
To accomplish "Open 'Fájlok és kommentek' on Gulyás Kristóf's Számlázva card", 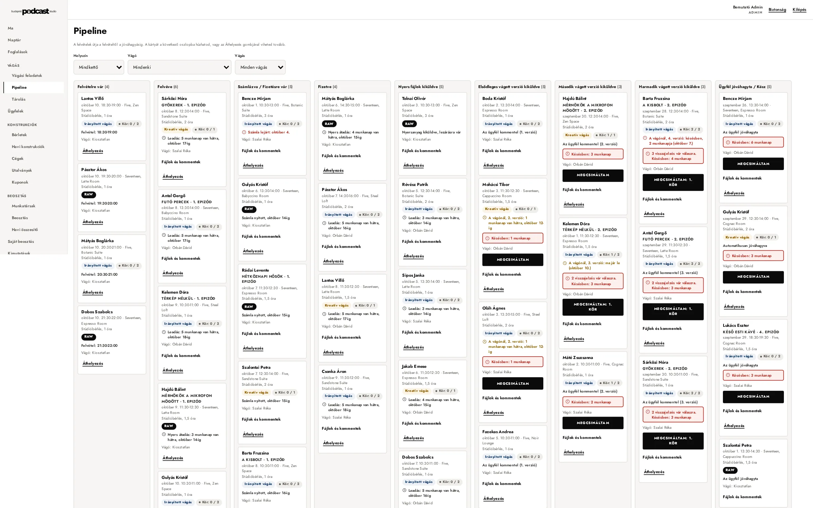I will [x=261, y=236].
